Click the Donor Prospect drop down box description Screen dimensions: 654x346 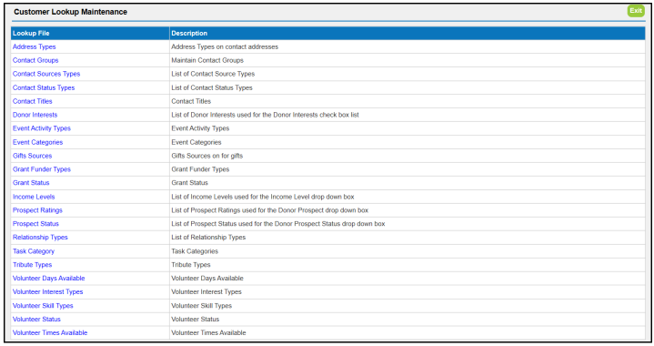tap(270, 210)
